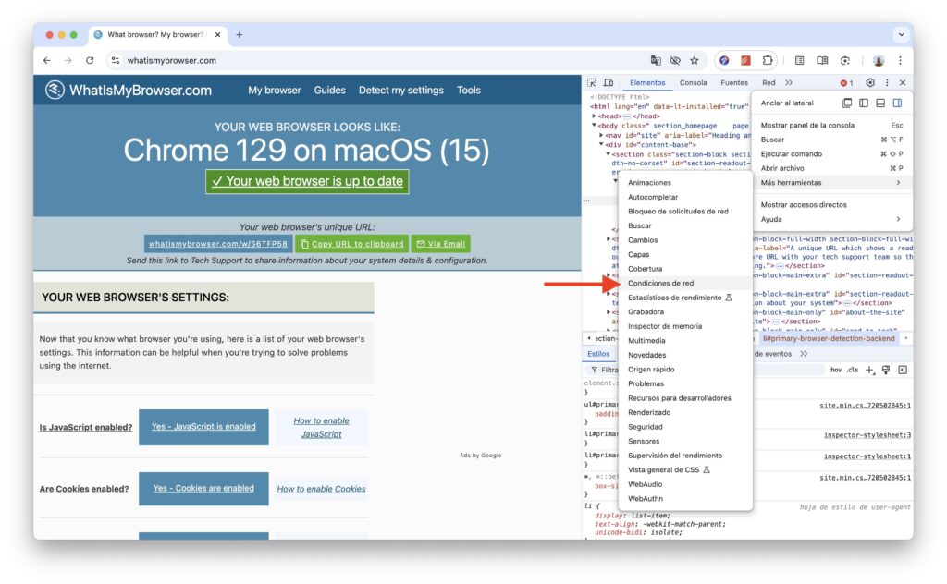Screen dimensions: 947x584
Task: Open the Guides navigation item
Action: click(330, 90)
